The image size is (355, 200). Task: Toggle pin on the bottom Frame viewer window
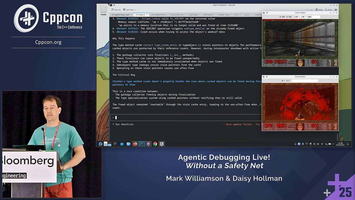(x=267, y=77)
